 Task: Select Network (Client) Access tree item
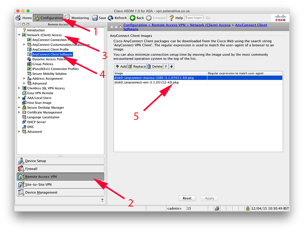[44, 35]
